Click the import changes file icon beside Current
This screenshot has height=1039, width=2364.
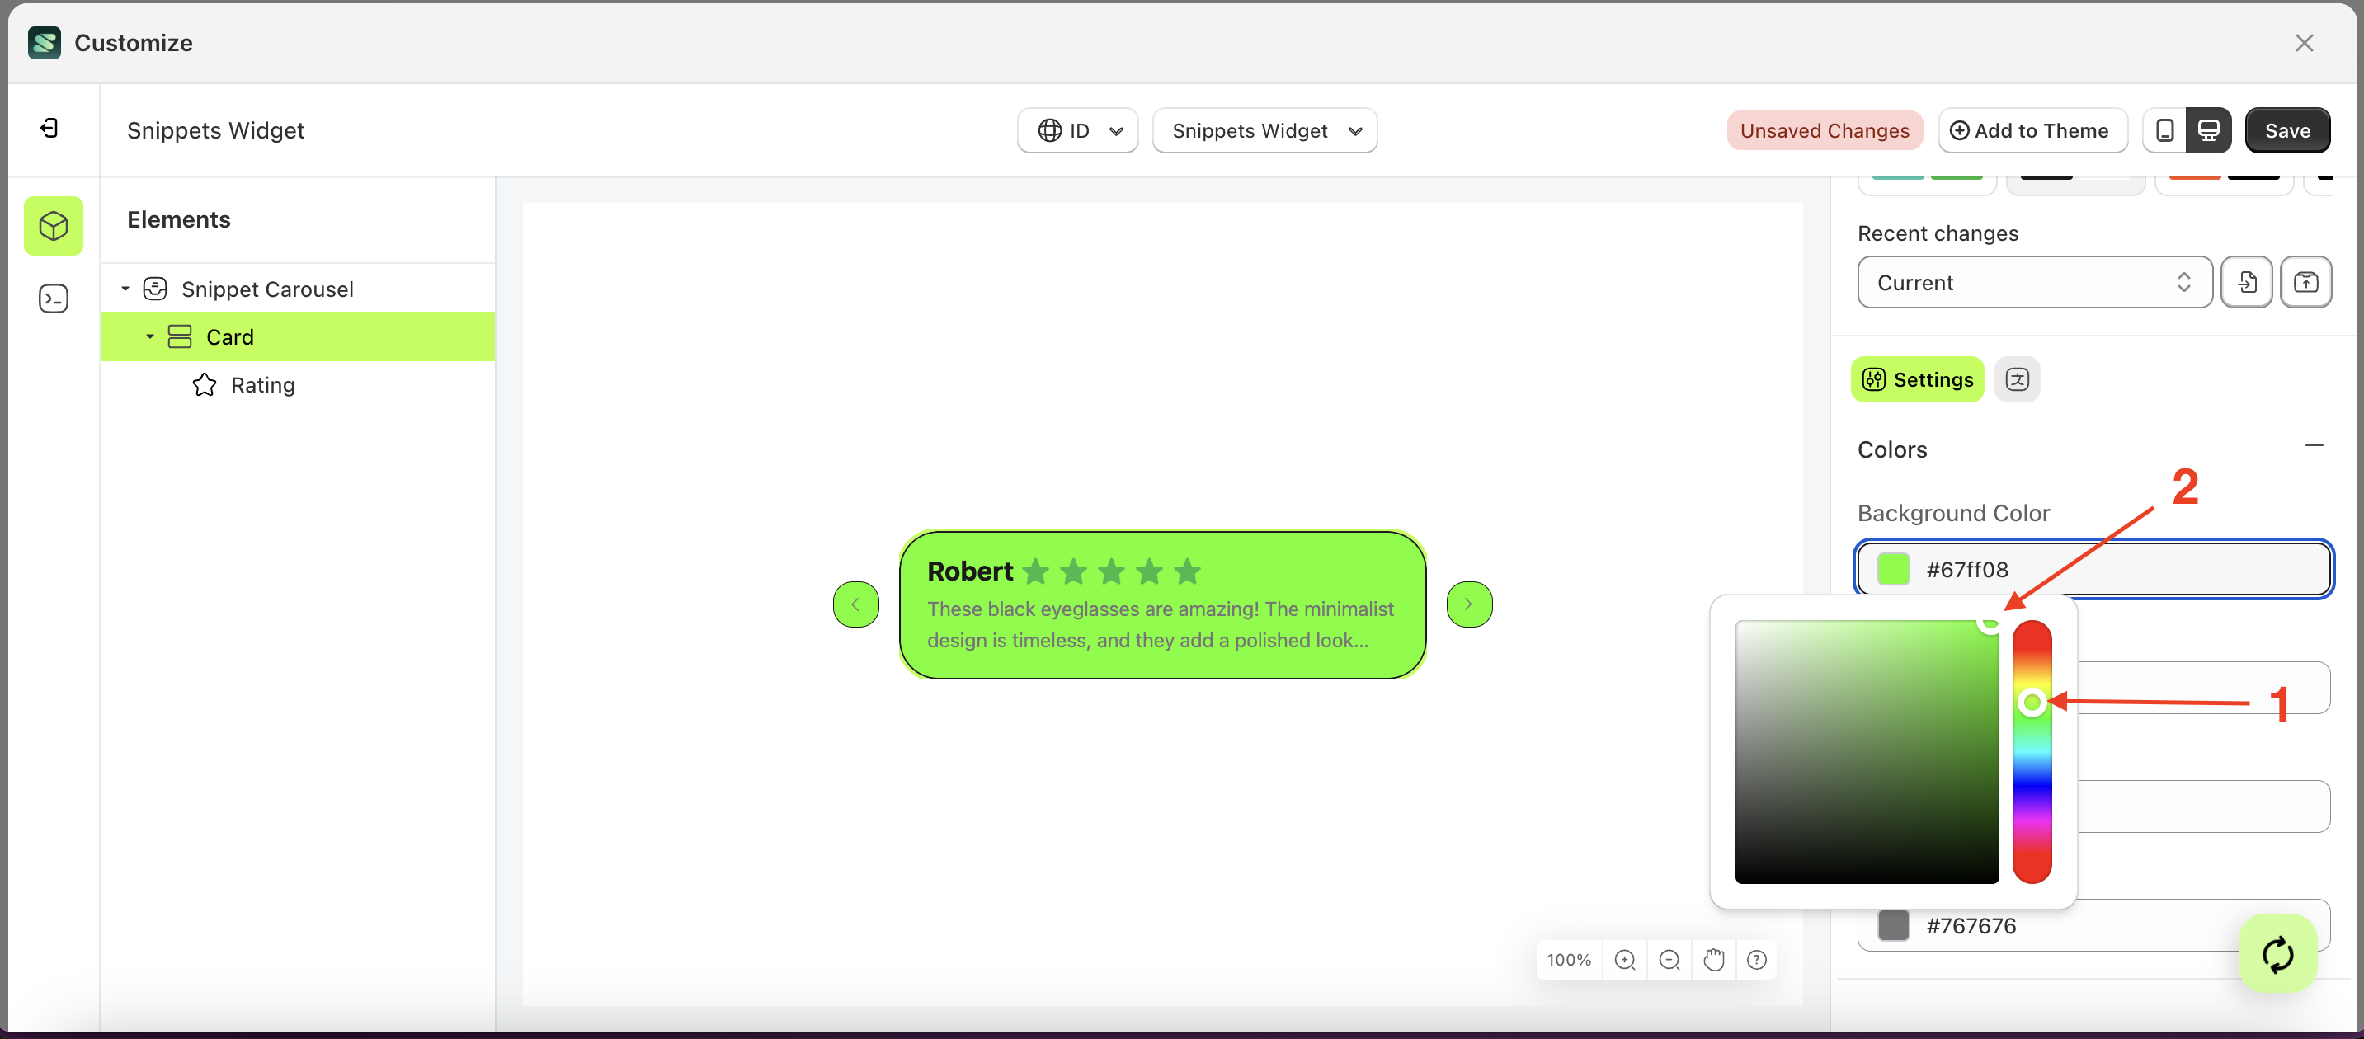pyautogui.click(x=2247, y=281)
